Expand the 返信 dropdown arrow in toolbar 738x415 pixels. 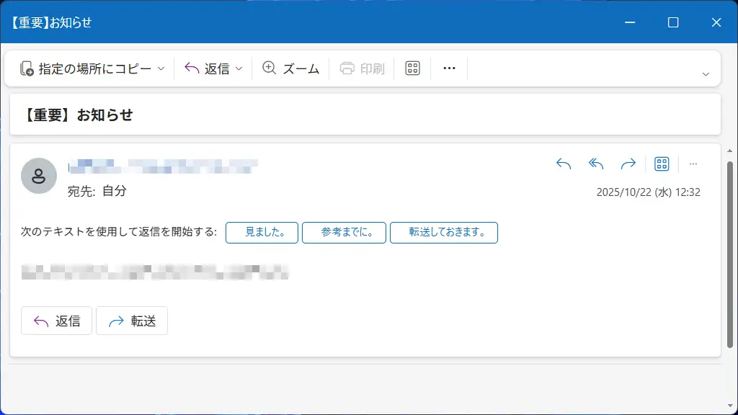click(x=239, y=69)
